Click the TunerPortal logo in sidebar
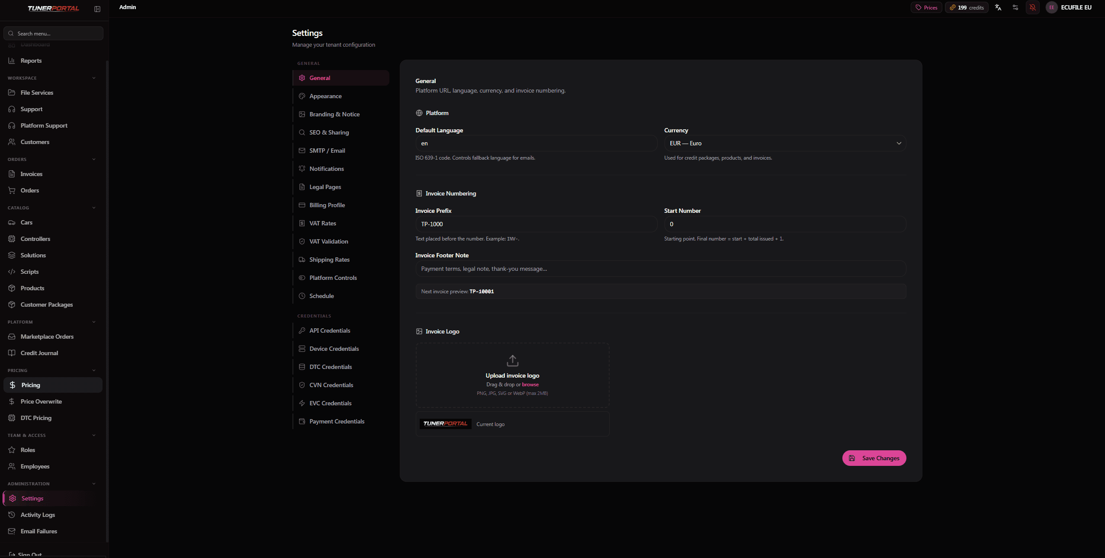 pyautogui.click(x=53, y=8)
